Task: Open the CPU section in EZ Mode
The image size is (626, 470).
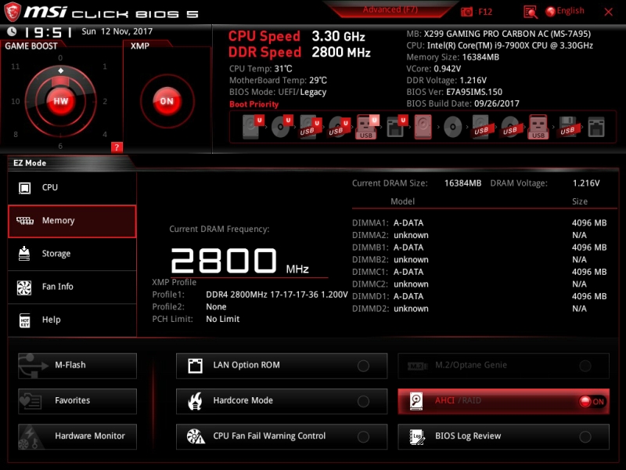Action: click(72, 187)
